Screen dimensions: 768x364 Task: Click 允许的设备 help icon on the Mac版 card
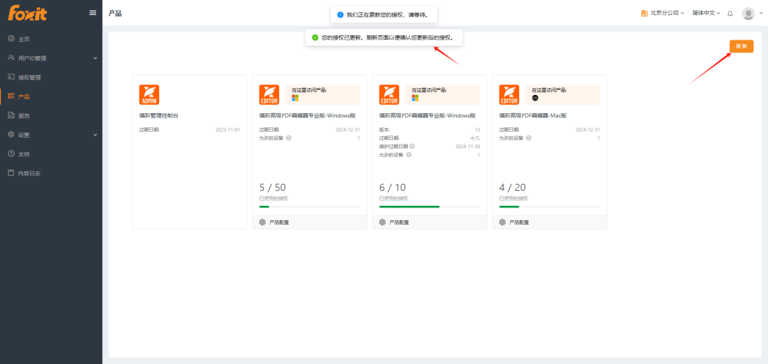click(529, 138)
